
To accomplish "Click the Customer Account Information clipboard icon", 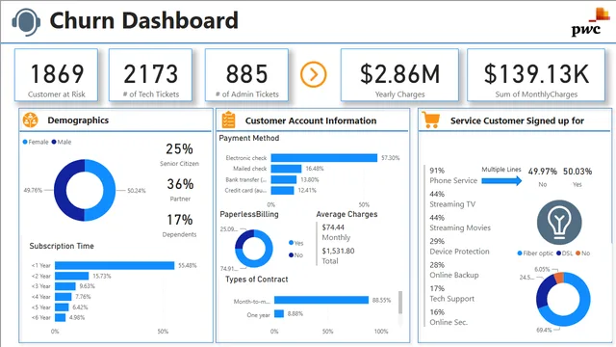I will pos(229,120).
